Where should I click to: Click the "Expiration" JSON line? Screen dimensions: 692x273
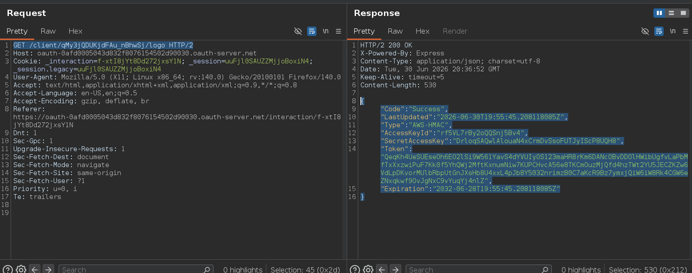tap(471, 189)
